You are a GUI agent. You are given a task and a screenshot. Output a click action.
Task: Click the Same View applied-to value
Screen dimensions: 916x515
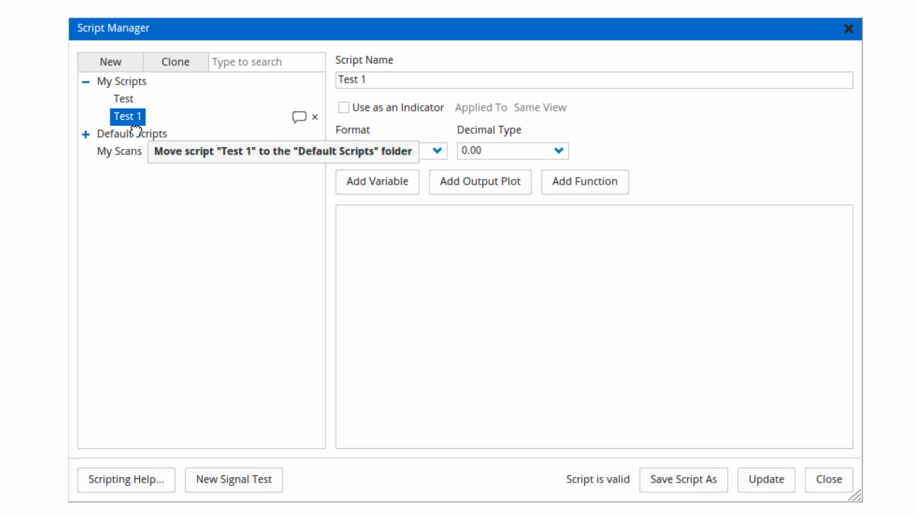[x=540, y=108]
